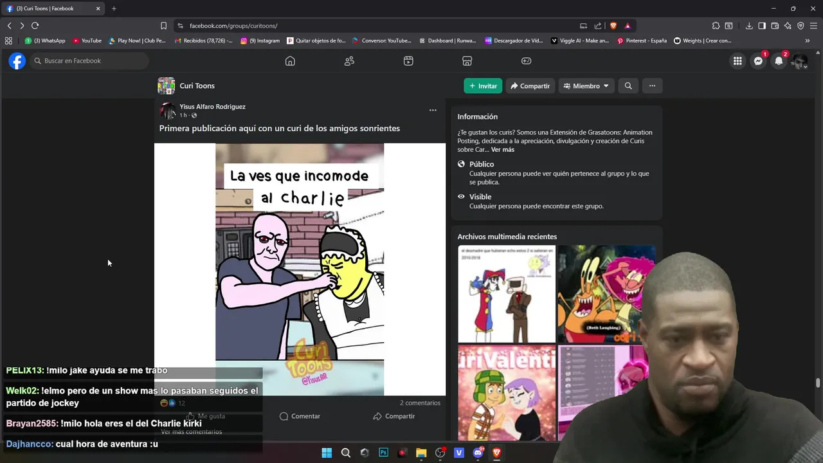Open the group's three-dot more options
Image resolution: width=823 pixels, height=463 pixels.
652,86
